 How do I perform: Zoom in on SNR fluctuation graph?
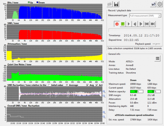(104, 91)
